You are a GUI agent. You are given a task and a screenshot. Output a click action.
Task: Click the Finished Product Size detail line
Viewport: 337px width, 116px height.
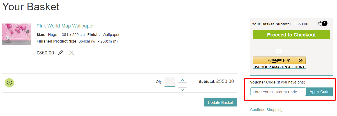click(x=77, y=41)
